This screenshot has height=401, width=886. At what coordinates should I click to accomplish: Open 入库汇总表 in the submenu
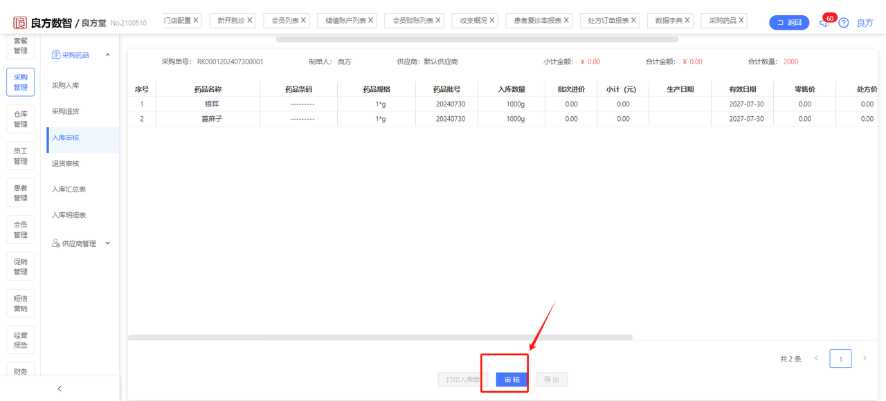click(69, 189)
